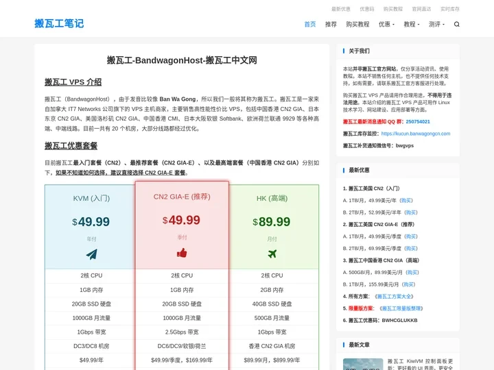Open the 搬瓦工限量版整理 link
494x370 pixels.
(401, 308)
